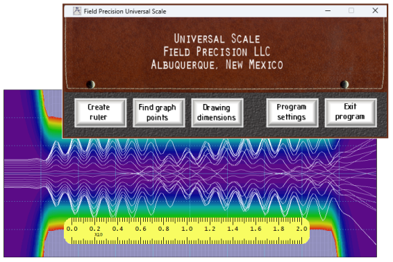Open Find graph points
The image size is (393, 262).
[x=158, y=112]
